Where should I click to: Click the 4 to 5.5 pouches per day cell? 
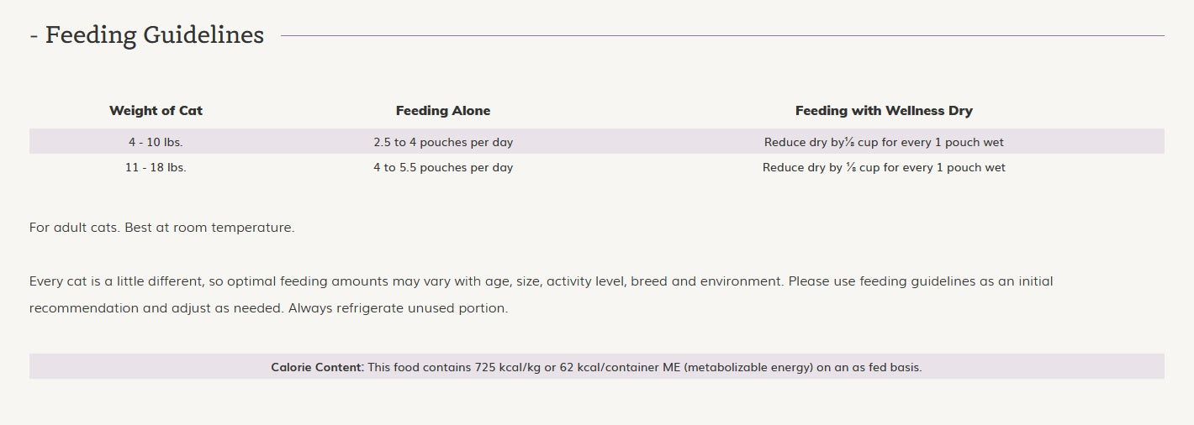(443, 168)
